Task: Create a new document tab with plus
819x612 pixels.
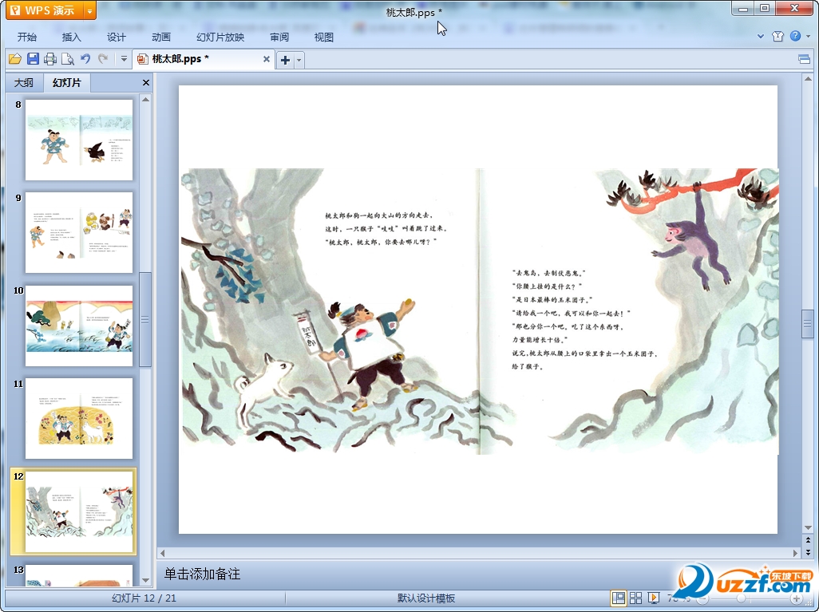Action: click(285, 60)
